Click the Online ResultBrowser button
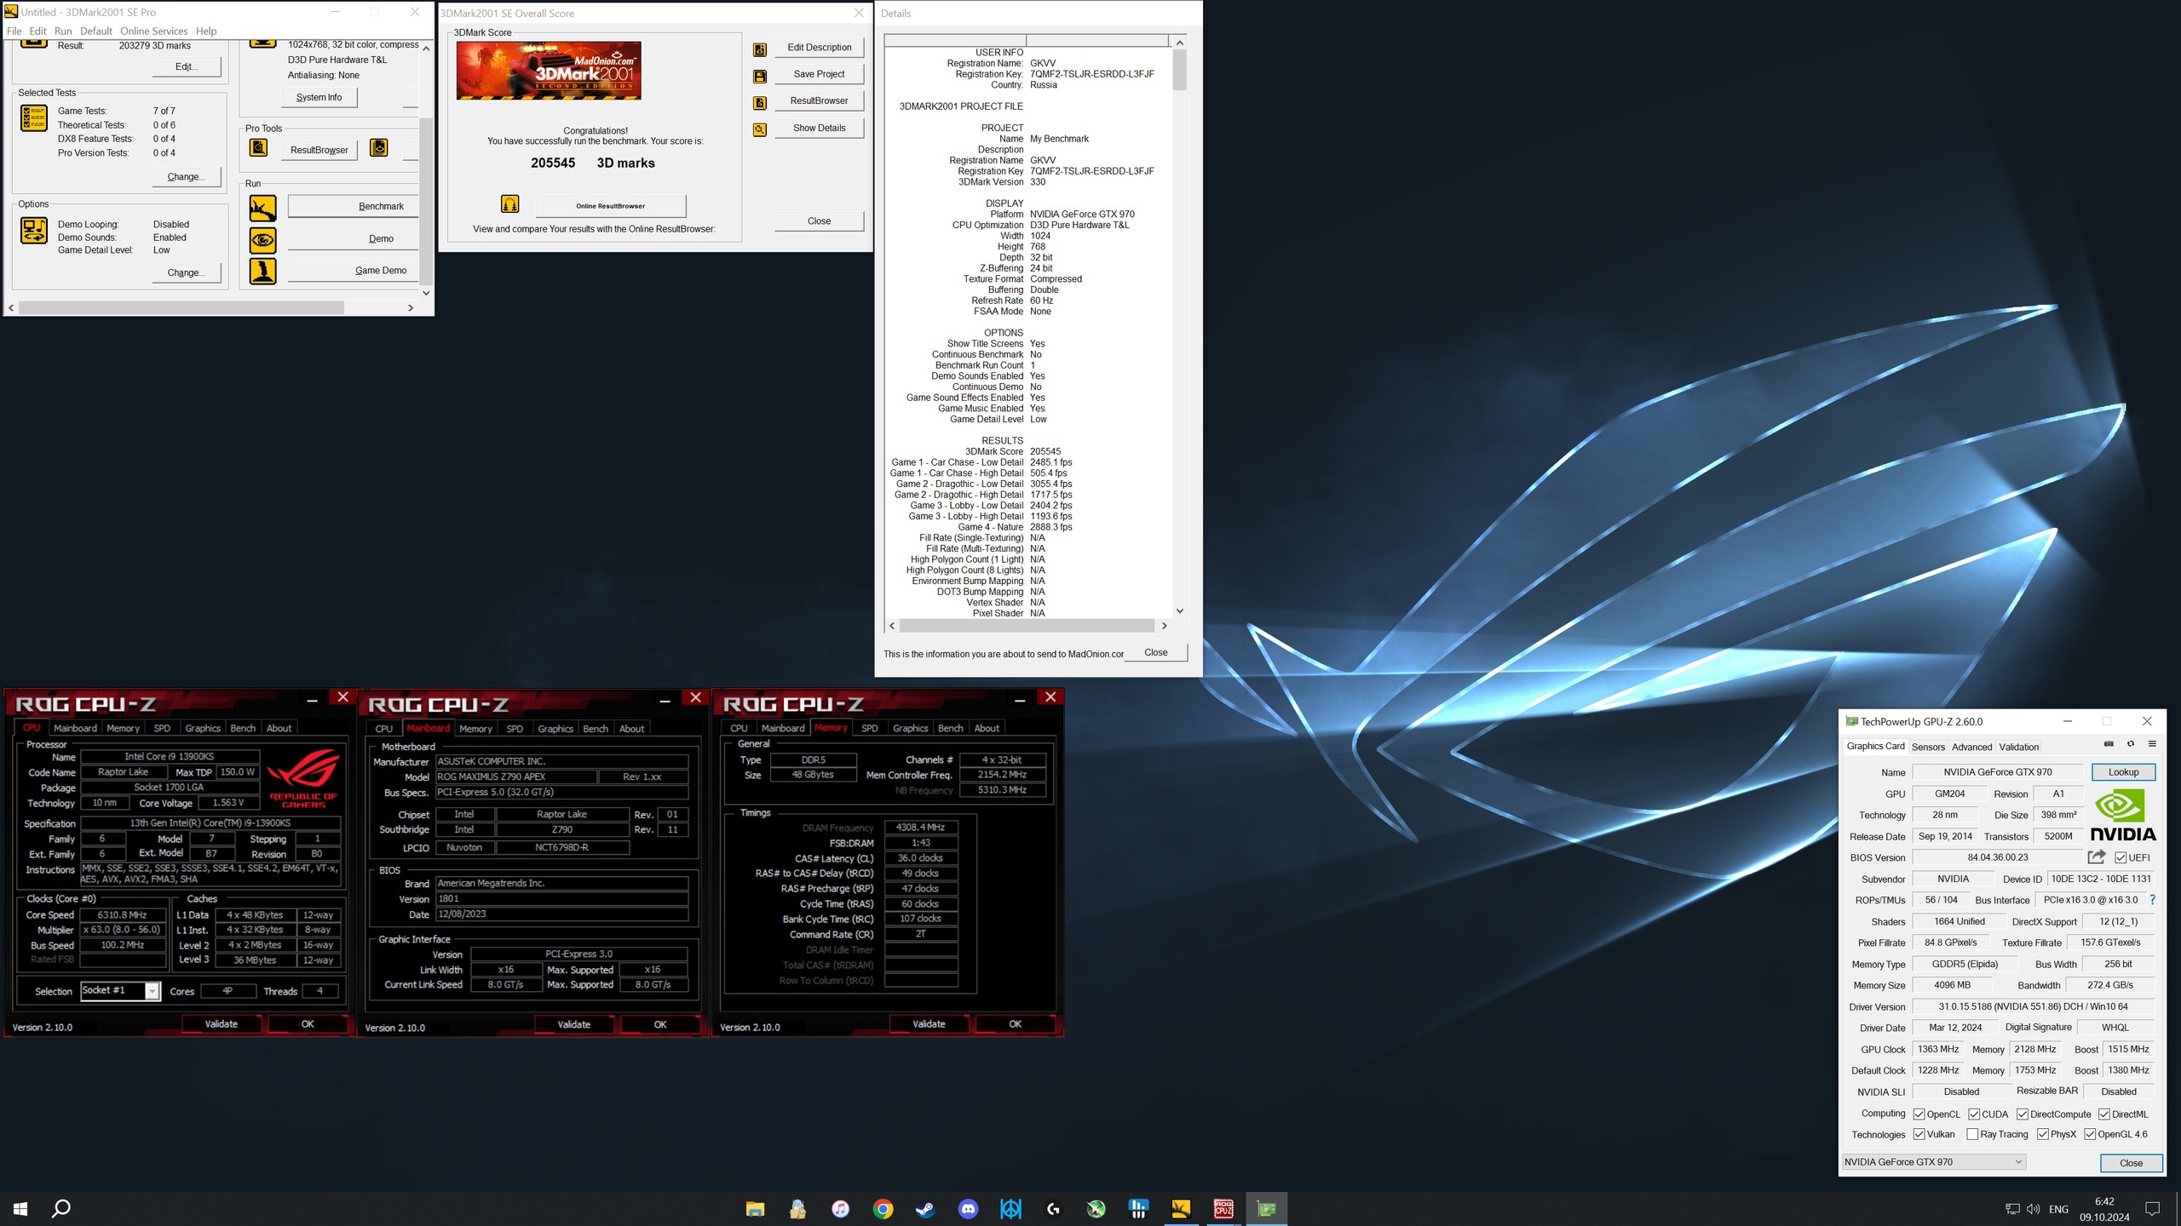Image resolution: width=2181 pixels, height=1226 pixels. coord(610,205)
